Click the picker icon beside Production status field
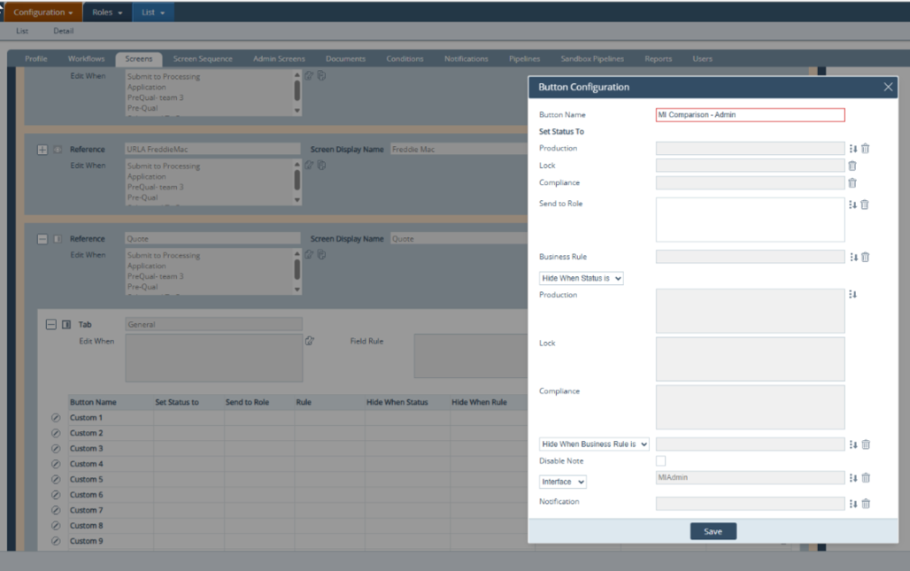The height and width of the screenshot is (571, 910). [853, 149]
